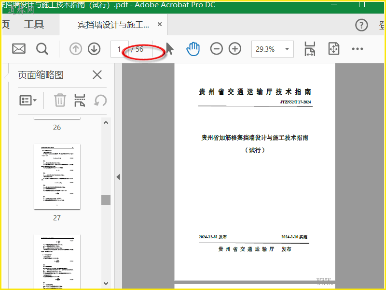Click the envelope email icon

point(19,49)
